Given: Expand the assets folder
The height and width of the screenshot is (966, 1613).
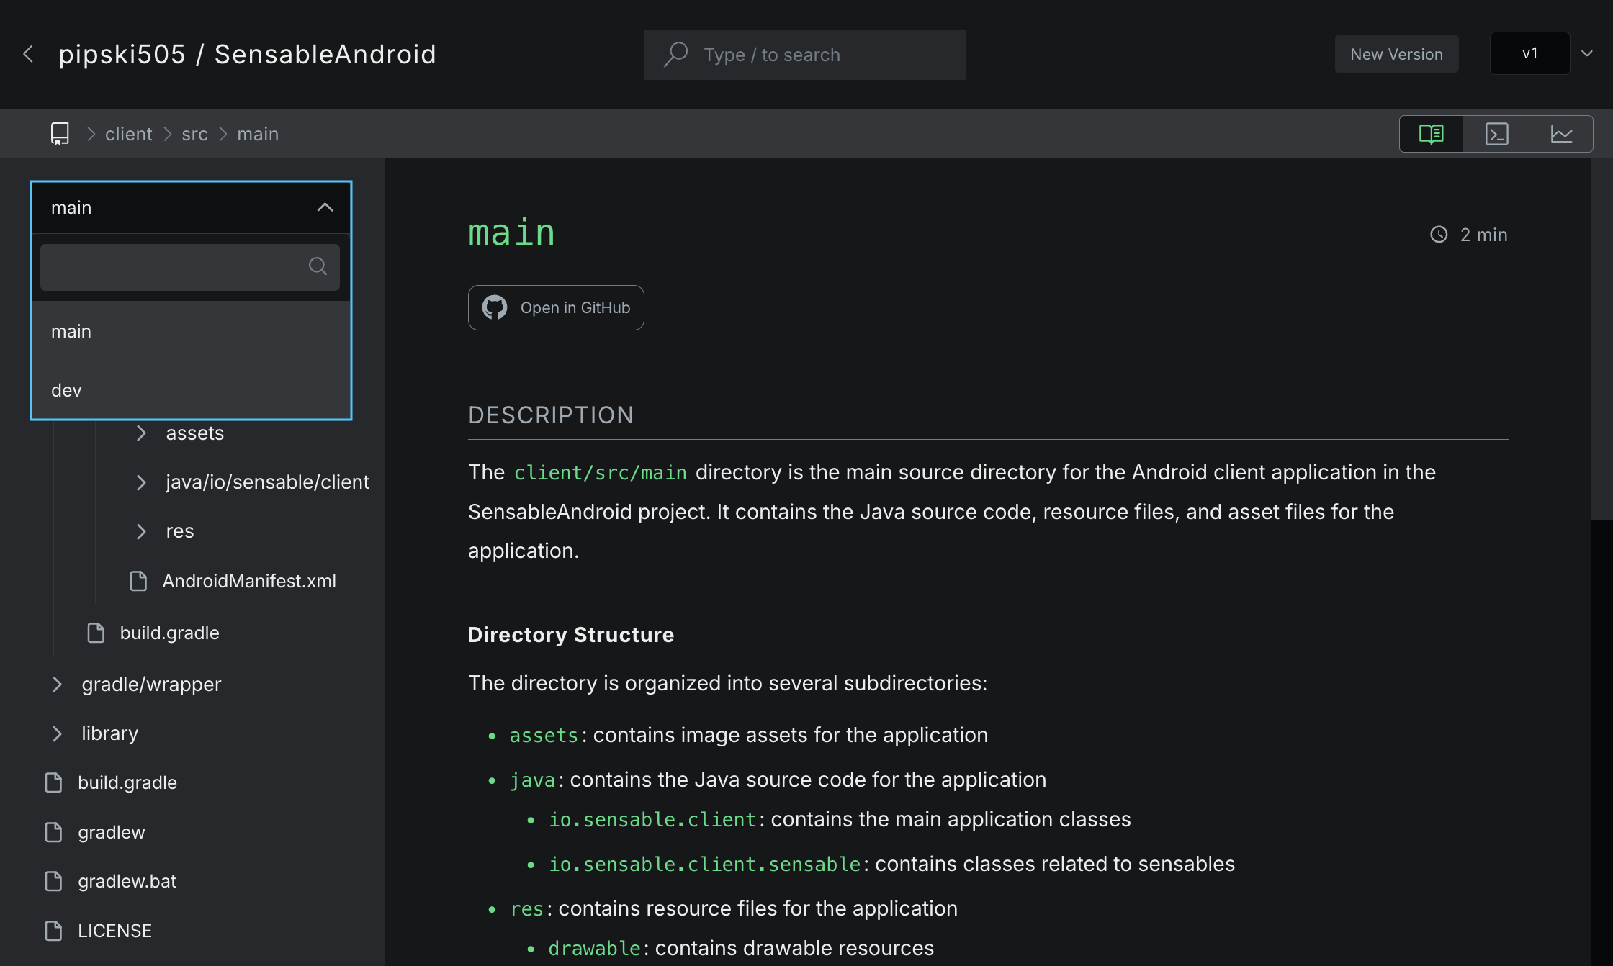Looking at the screenshot, I should pyautogui.click(x=141, y=433).
